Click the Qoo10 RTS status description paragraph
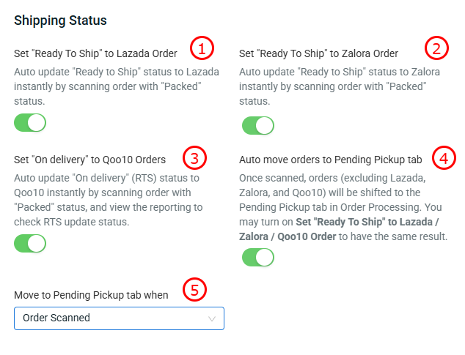Screen dimensions: 465x355 coord(108,200)
